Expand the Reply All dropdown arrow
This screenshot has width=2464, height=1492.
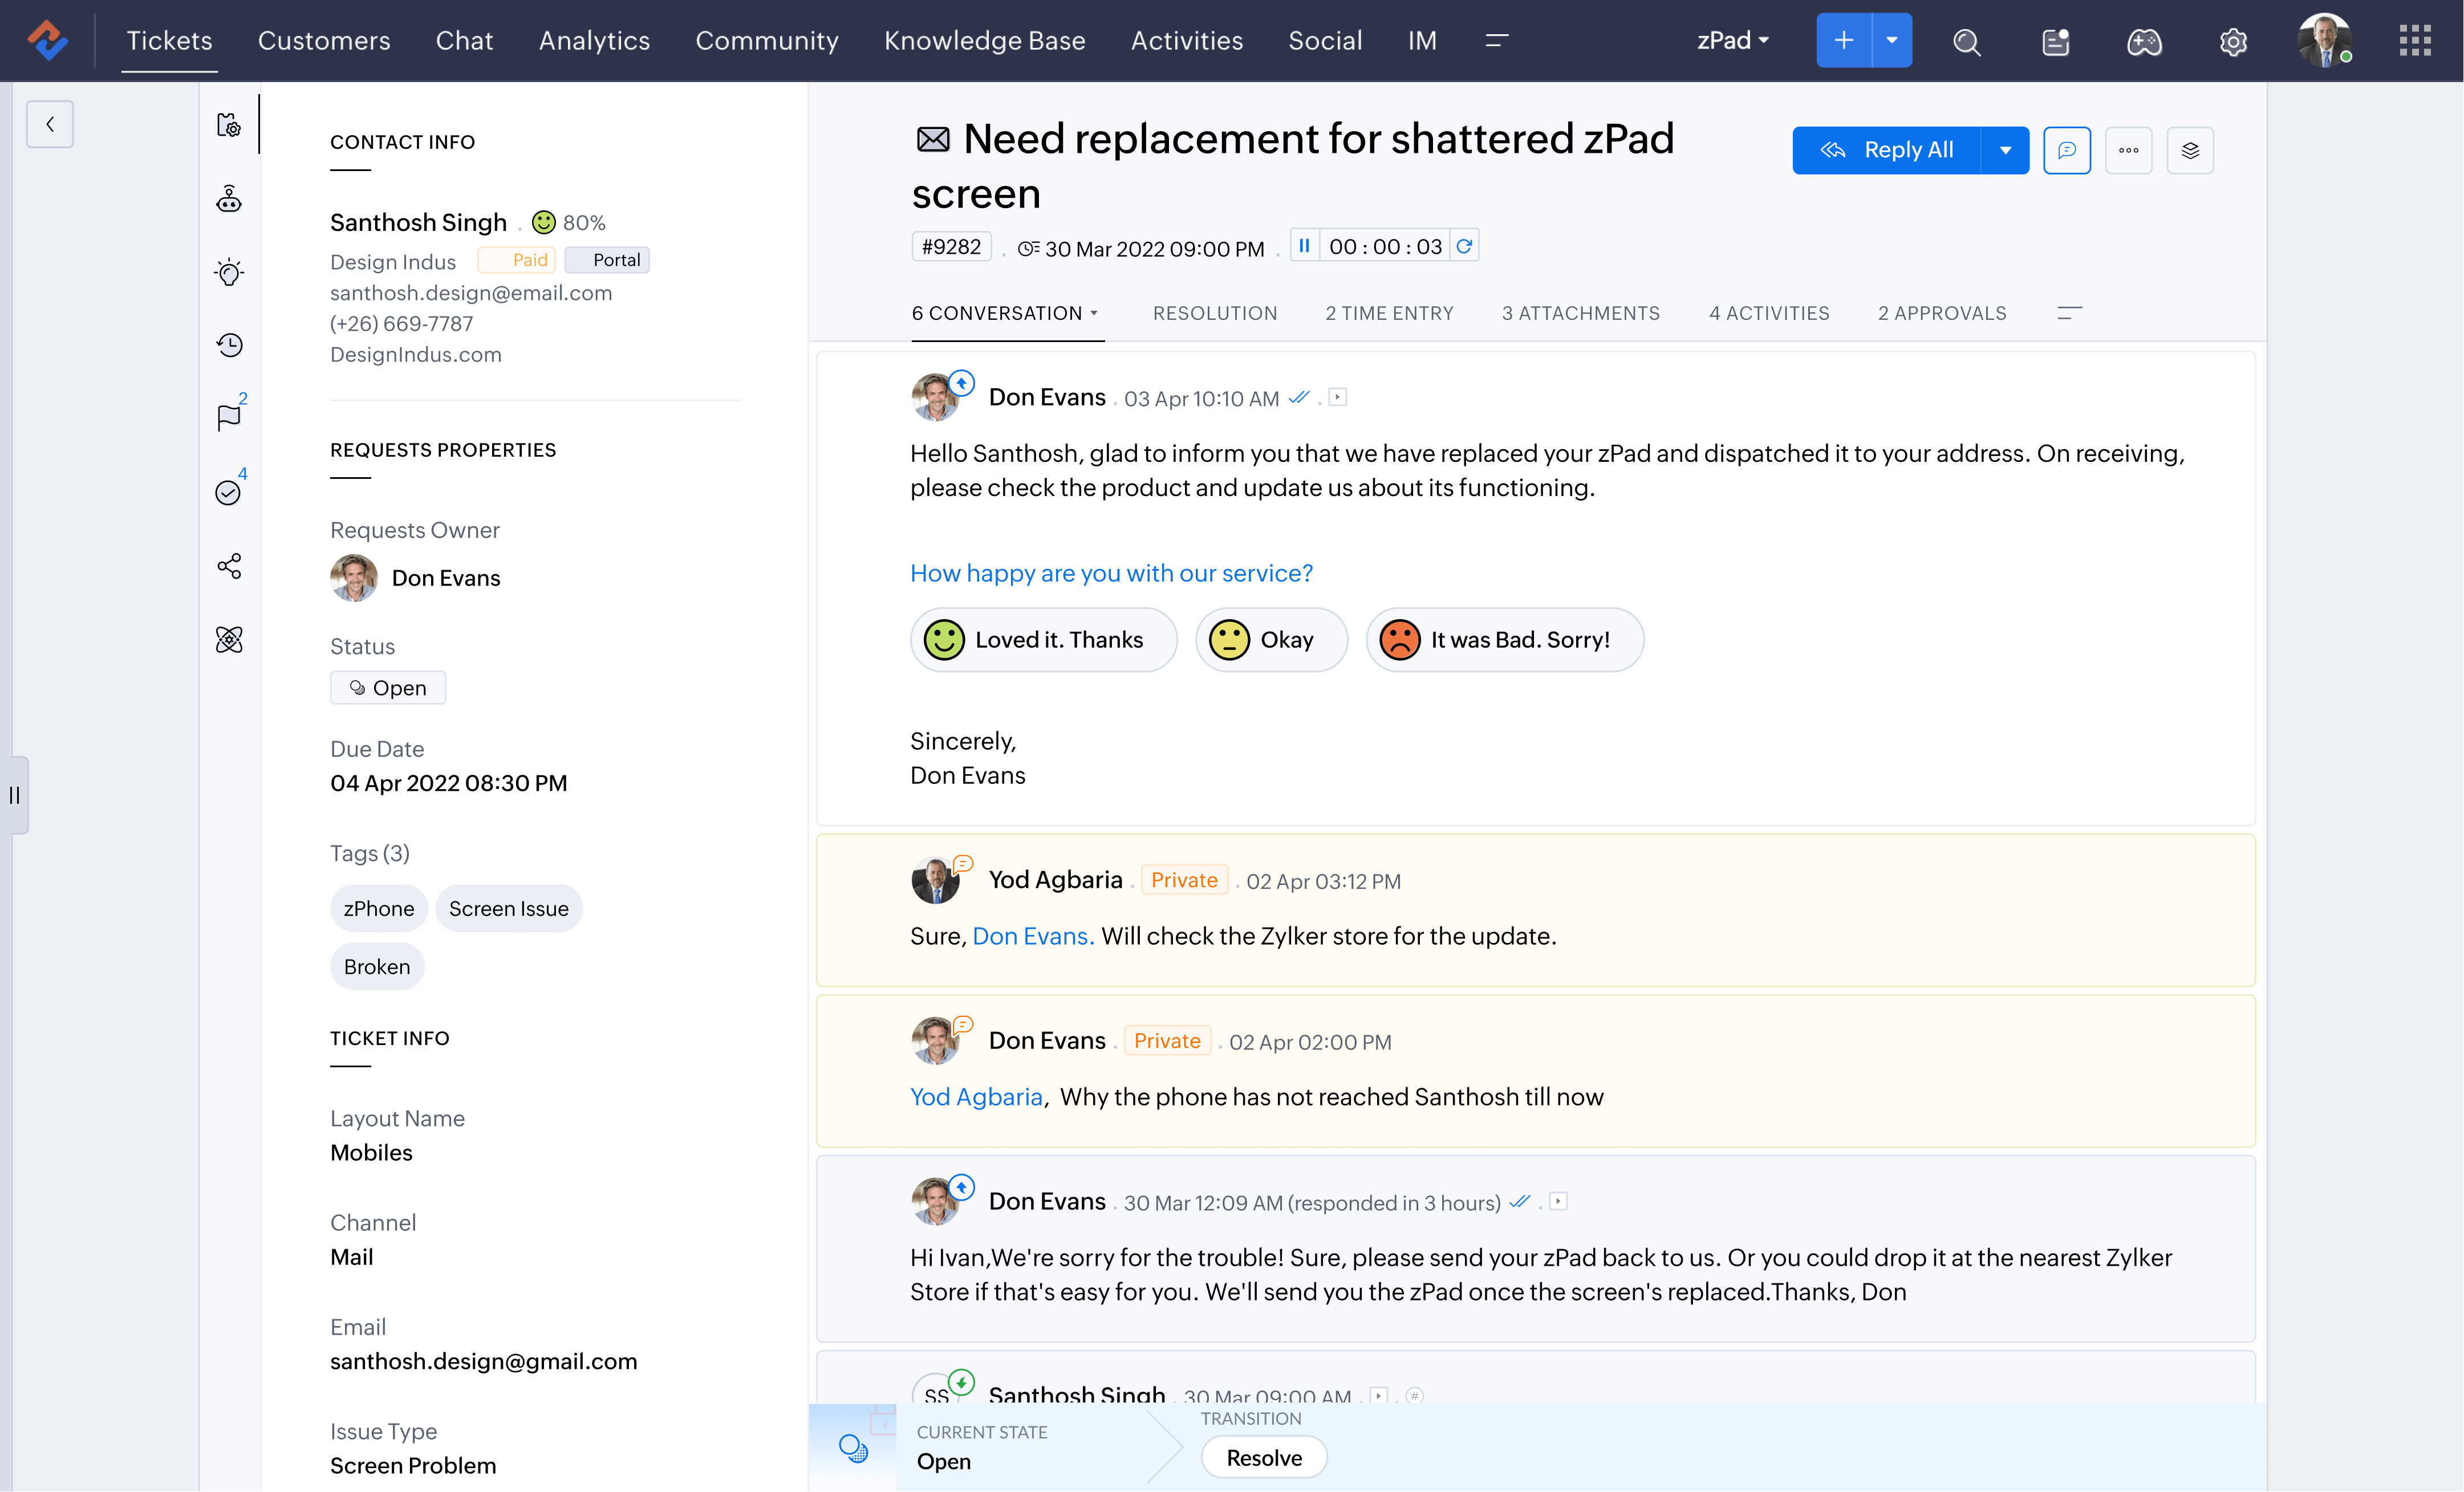pos(2005,150)
